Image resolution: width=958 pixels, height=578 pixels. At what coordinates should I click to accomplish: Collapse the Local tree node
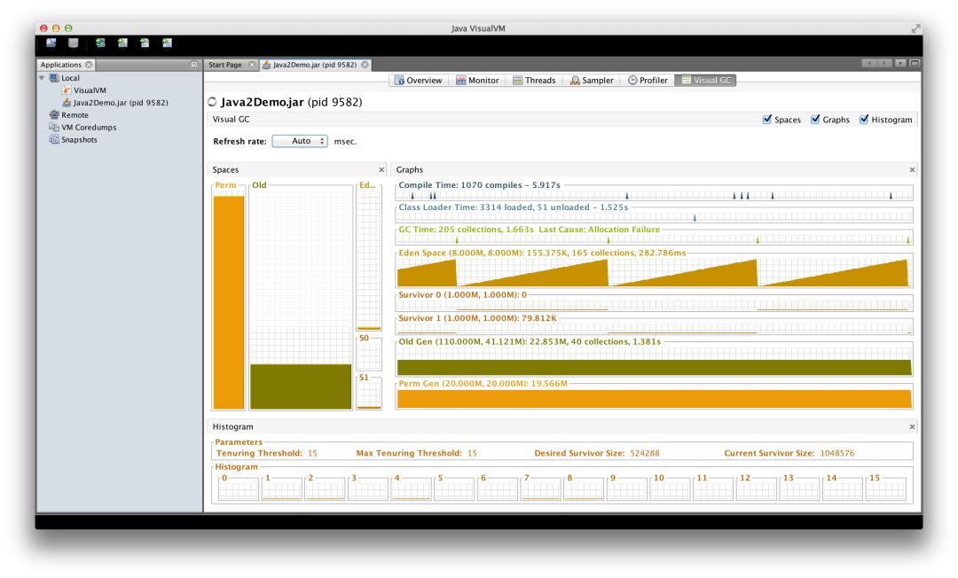tap(43, 78)
